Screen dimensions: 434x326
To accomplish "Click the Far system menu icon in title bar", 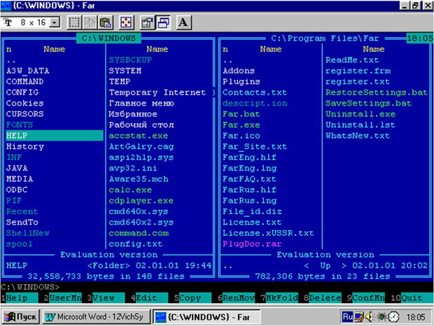I will (x=6, y=6).
